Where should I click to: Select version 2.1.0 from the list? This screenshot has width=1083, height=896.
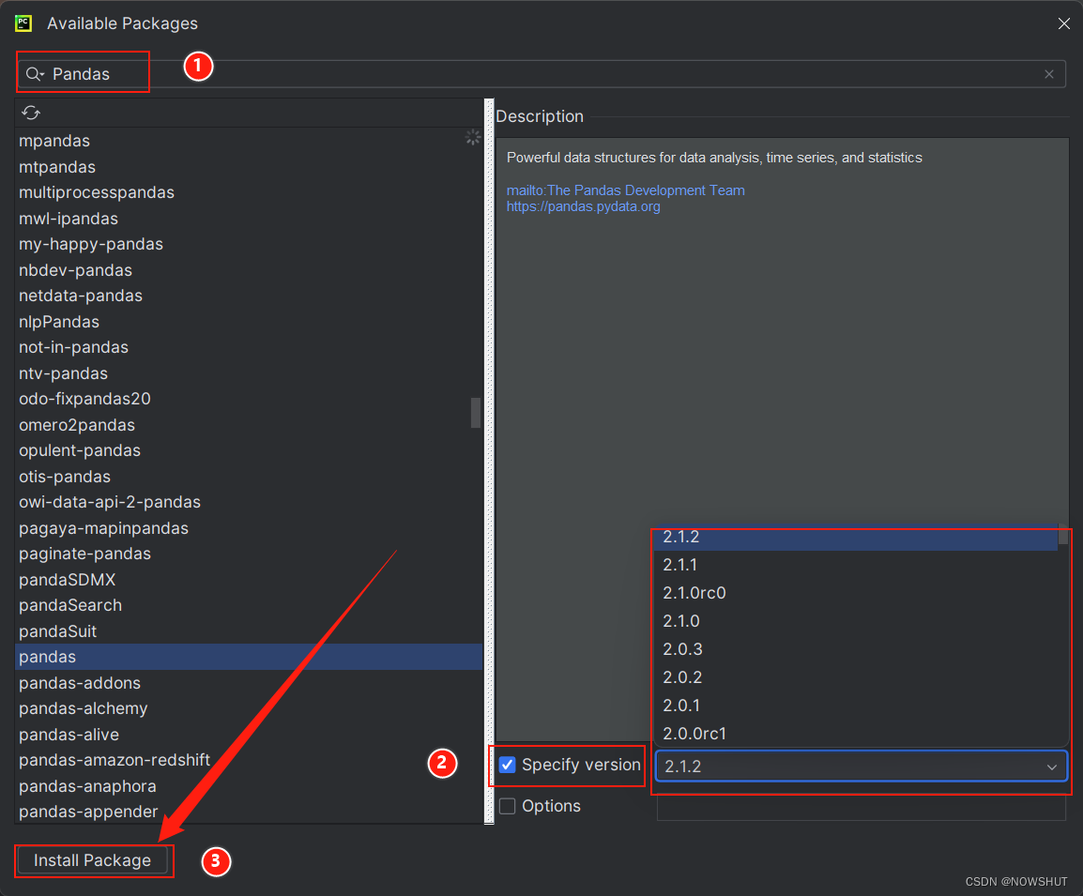tap(855, 621)
